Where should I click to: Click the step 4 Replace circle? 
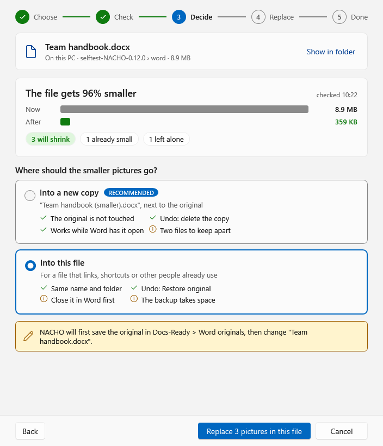258,17
